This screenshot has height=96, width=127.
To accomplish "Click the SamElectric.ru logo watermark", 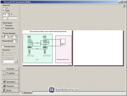I will pos(63,90).
